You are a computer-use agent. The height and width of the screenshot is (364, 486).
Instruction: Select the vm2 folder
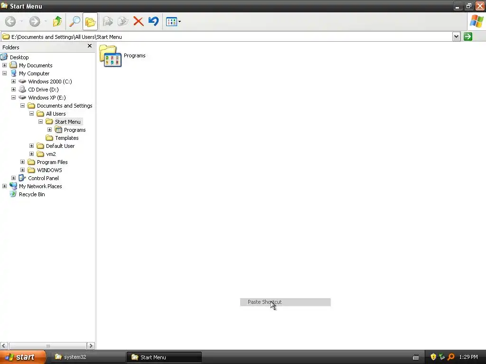pos(51,154)
